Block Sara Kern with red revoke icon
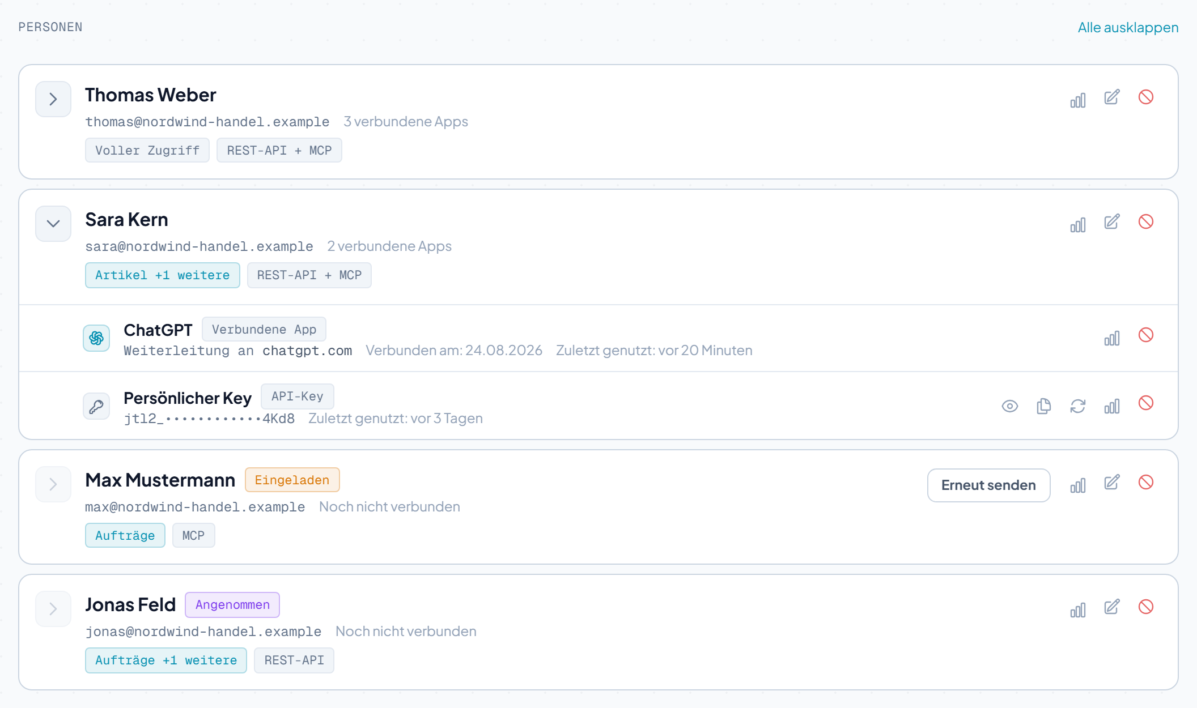 [x=1145, y=222]
